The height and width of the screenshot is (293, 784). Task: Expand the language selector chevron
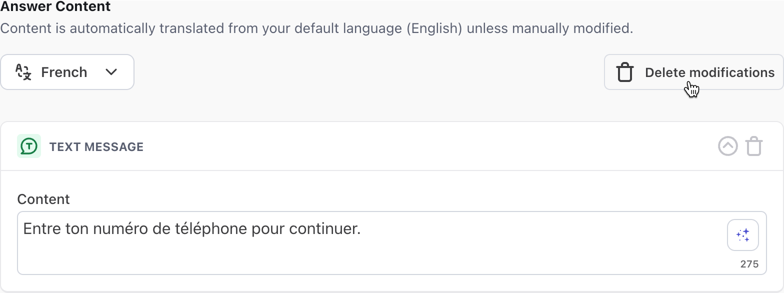pos(111,72)
